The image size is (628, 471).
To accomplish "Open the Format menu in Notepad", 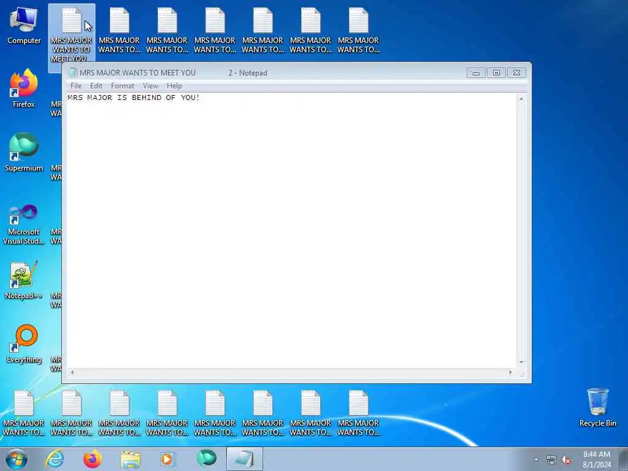I will [x=123, y=86].
